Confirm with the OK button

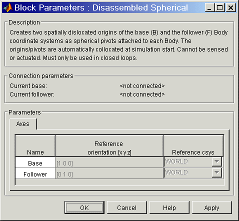(84, 207)
